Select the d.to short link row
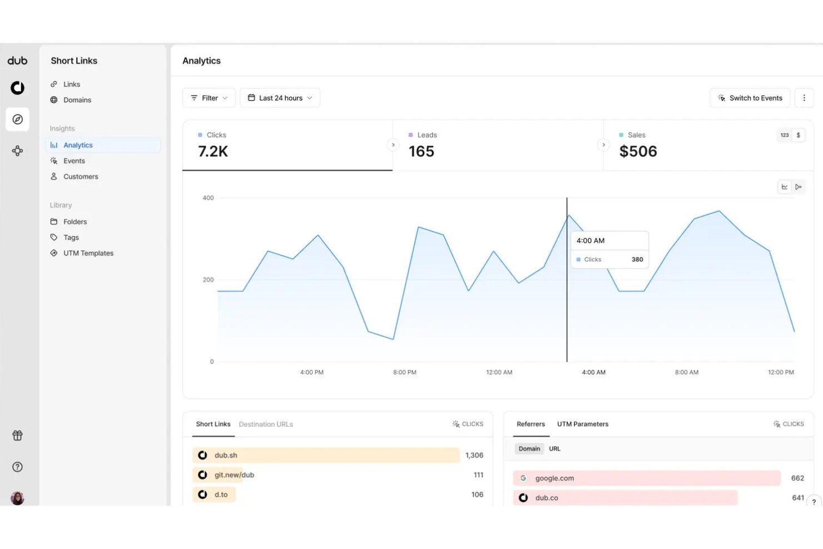 click(339, 494)
